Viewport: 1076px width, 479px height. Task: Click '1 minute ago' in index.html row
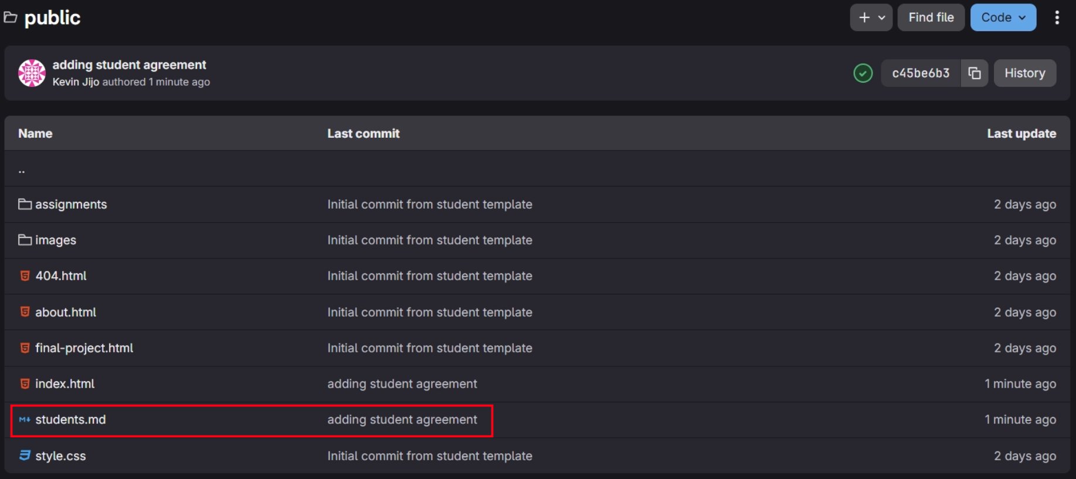[1020, 383]
